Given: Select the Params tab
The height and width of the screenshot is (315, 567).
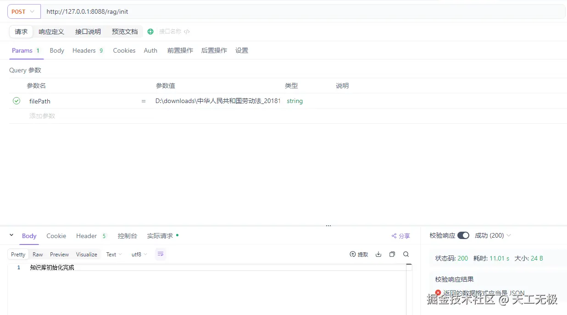Looking at the screenshot, I should point(26,50).
